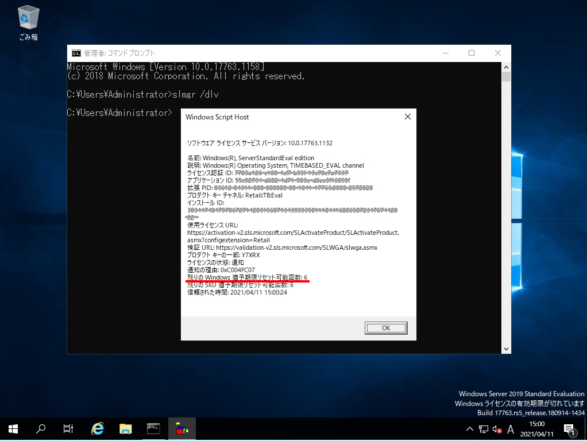Click the trusted time 2021/04/11 15:00:24 line
The image size is (587, 441).
(x=237, y=292)
